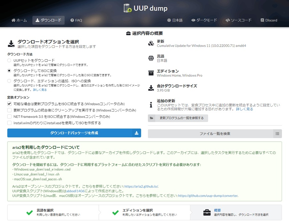
Task: Select ダウンロードしてISOに変換 radio option
Action: [x=9, y=71]
